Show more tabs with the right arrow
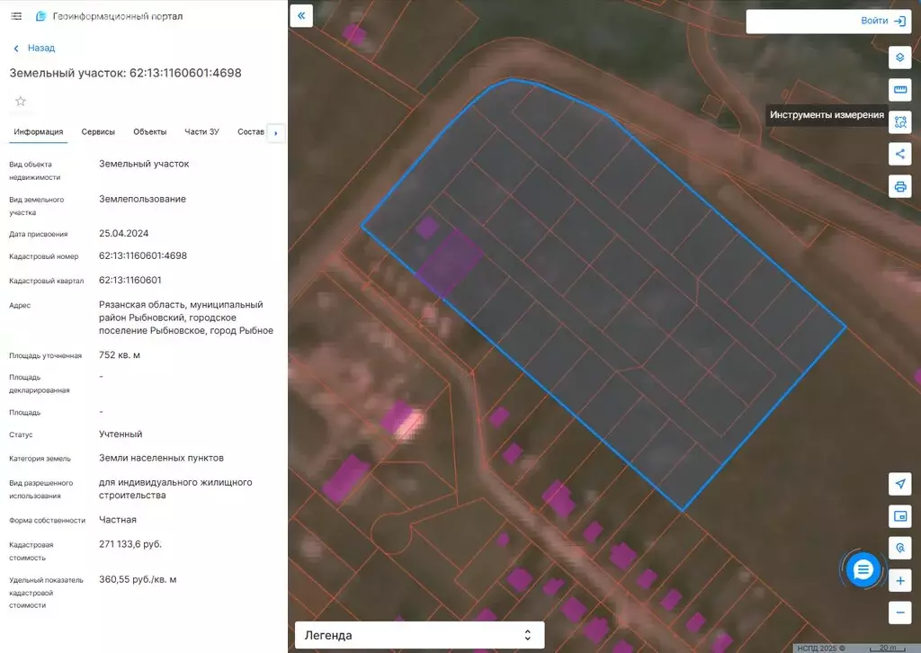This screenshot has width=921, height=653. tap(275, 133)
